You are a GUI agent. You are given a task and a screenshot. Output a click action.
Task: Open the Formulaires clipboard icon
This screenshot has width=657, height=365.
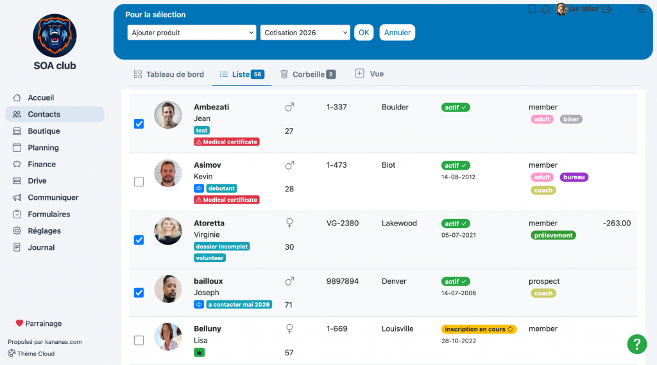[17, 214]
